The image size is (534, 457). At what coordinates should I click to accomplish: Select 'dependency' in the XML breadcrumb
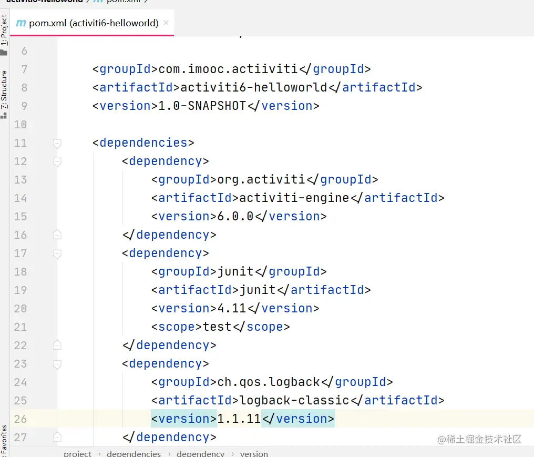(x=201, y=454)
